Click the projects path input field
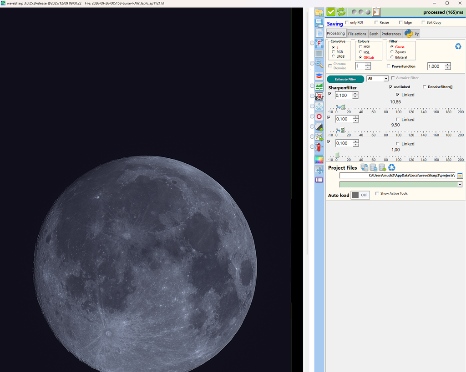The image size is (466, 372). point(397,176)
